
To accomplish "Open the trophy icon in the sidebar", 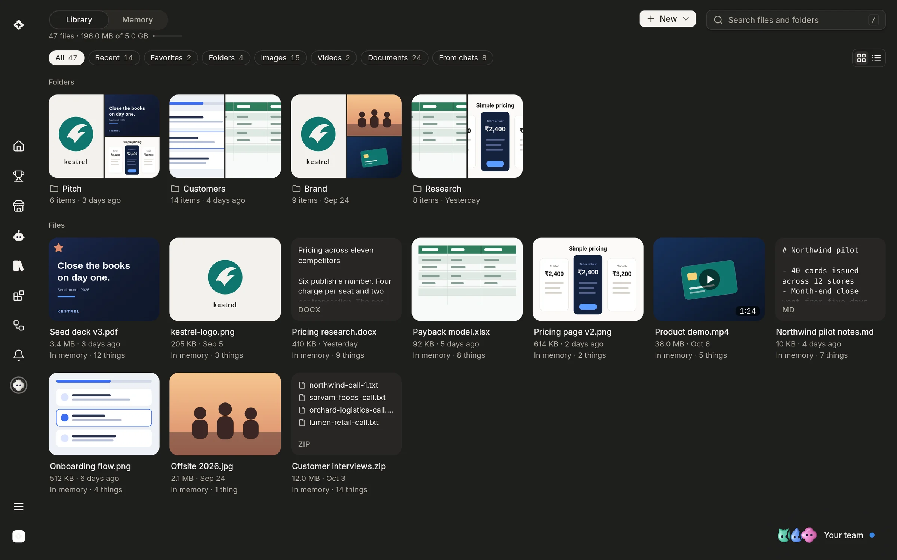I will pyautogui.click(x=19, y=176).
